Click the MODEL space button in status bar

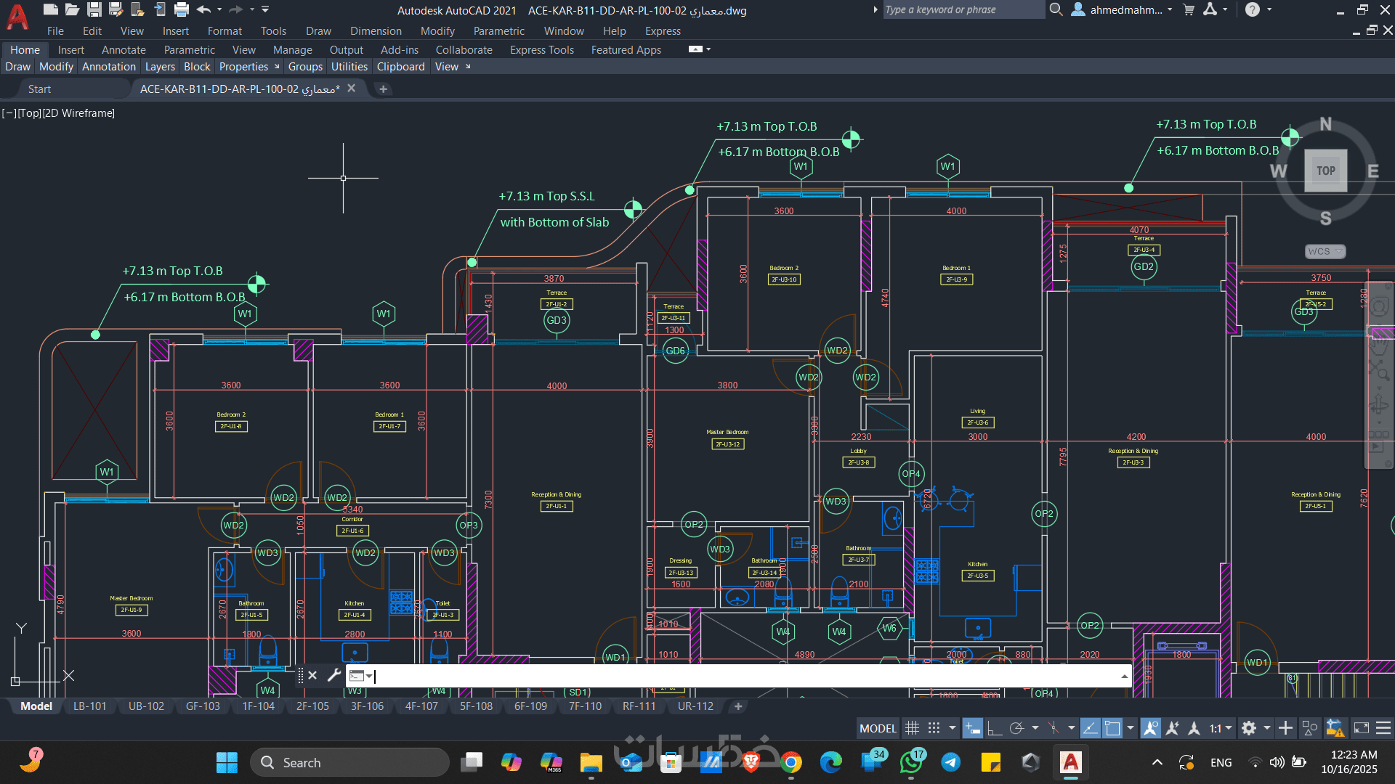878,728
